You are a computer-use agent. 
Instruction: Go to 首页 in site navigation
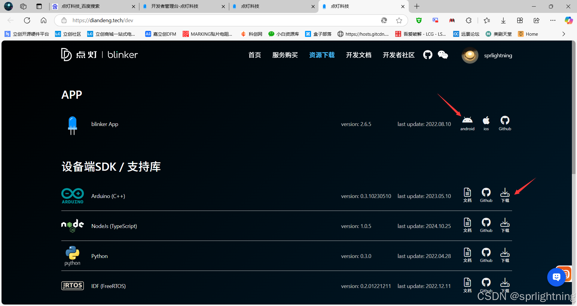[255, 55]
